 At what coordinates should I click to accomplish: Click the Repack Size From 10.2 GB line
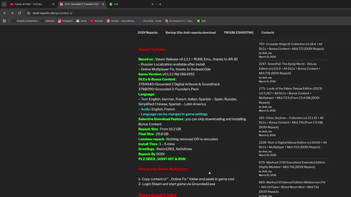[x=160, y=129]
